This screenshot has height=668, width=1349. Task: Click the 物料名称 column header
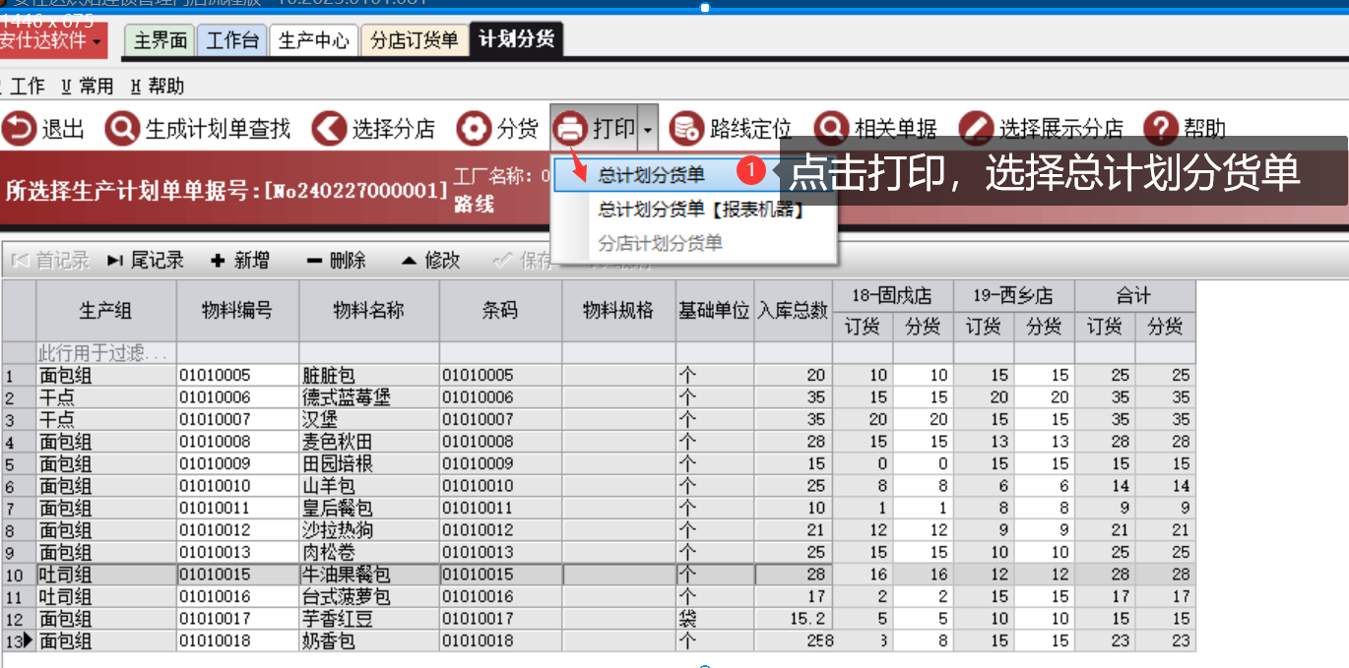tap(369, 311)
